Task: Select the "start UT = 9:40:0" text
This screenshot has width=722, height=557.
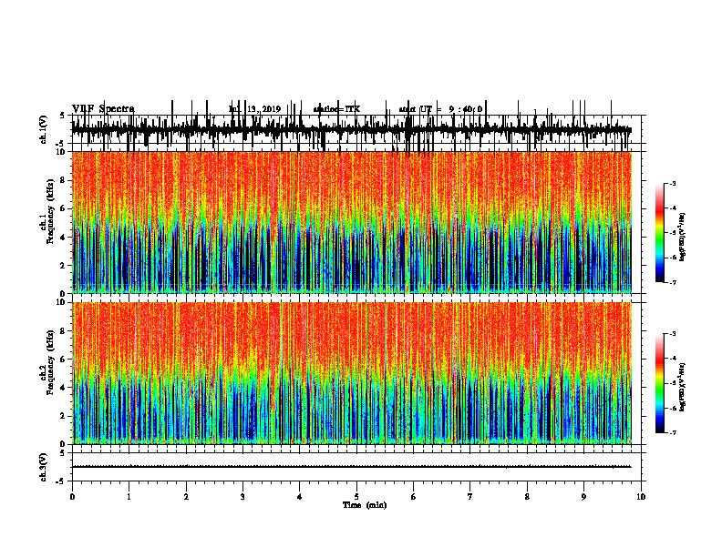Action: [x=440, y=109]
